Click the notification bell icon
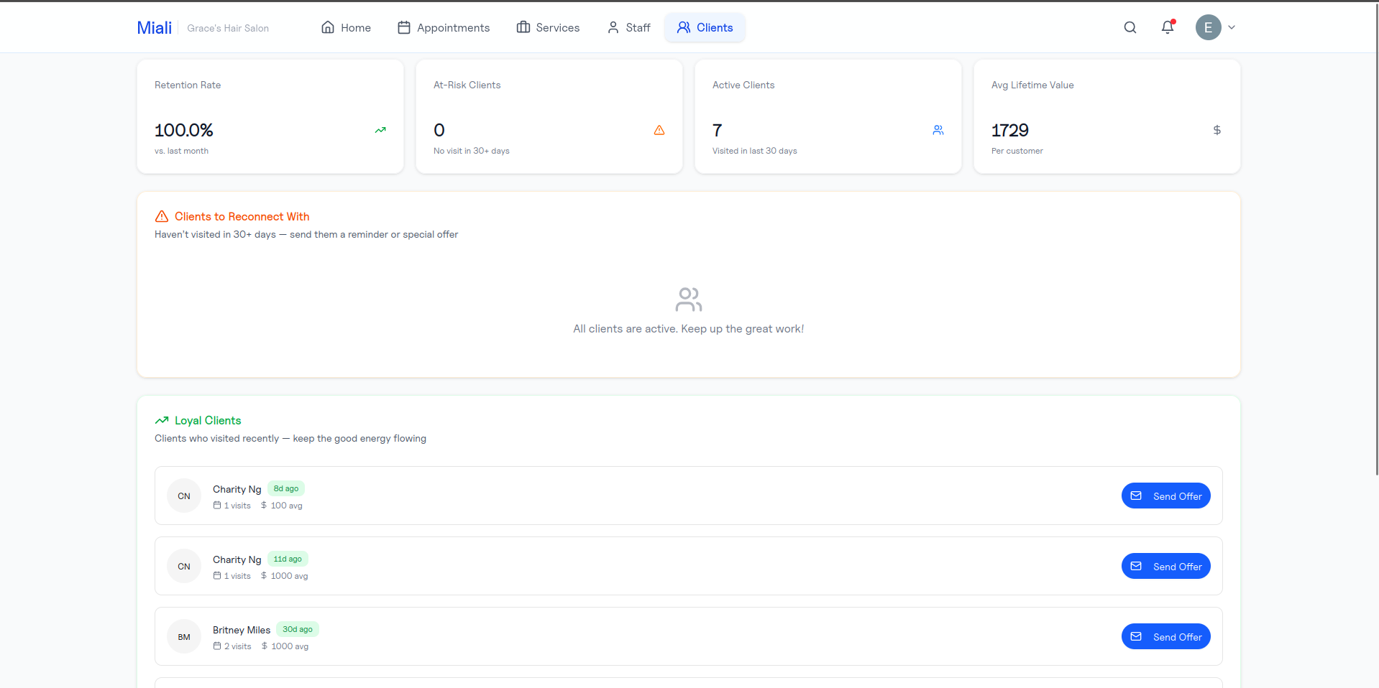The width and height of the screenshot is (1379, 688). [x=1166, y=27]
